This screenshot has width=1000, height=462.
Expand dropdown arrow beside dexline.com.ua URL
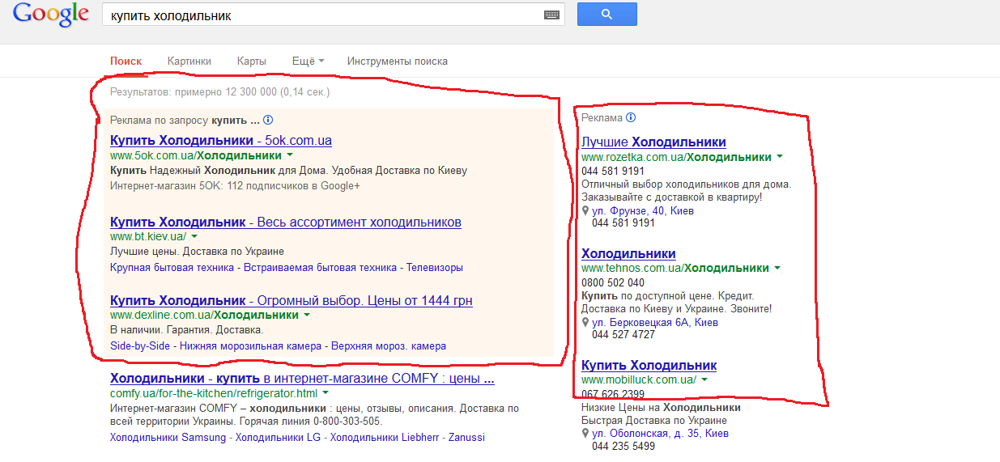tap(307, 315)
